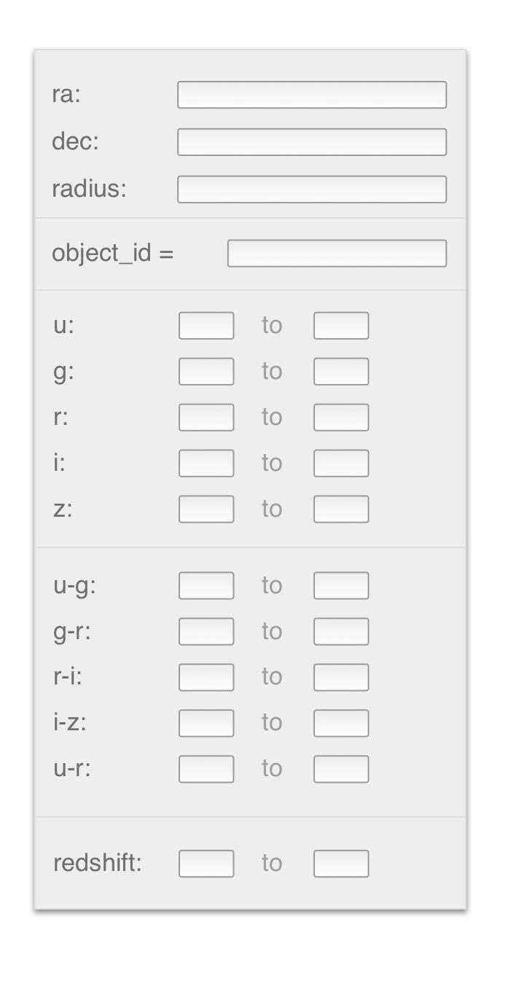This screenshot has width=519, height=981.
Task: Focus the radius text box
Action: pyautogui.click(x=311, y=189)
